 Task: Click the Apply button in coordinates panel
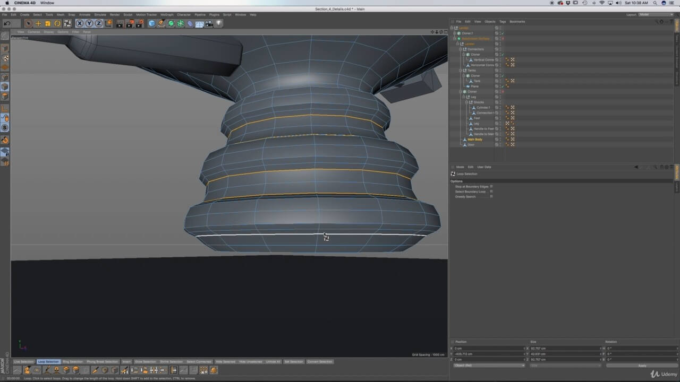[642, 366]
